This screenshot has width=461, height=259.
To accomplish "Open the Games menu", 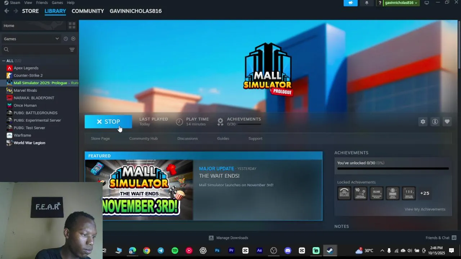I will click(57, 3).
